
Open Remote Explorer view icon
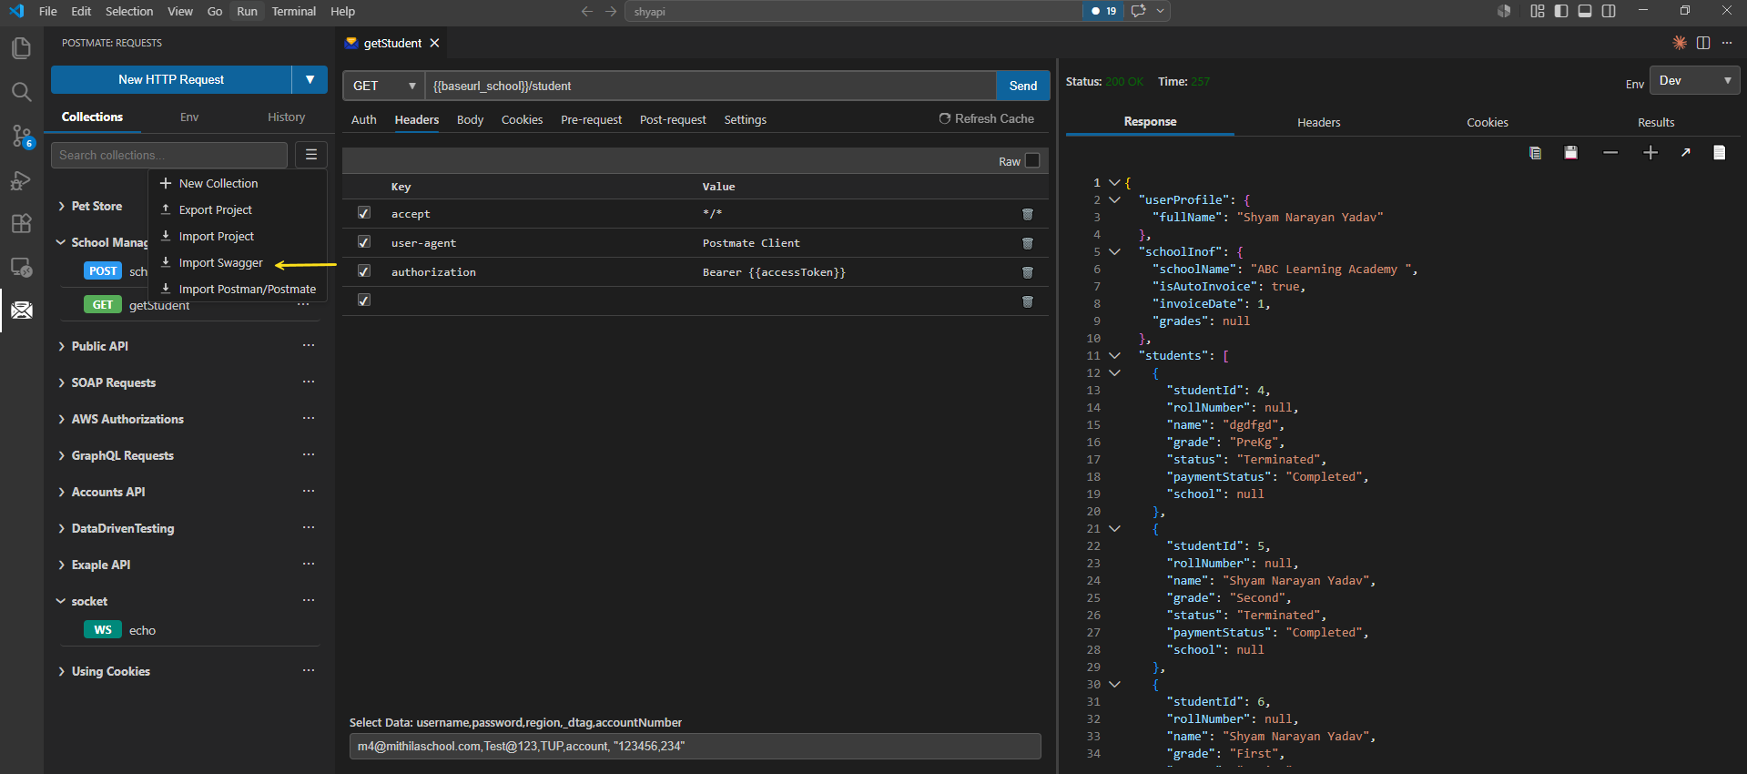click(21, 268)
